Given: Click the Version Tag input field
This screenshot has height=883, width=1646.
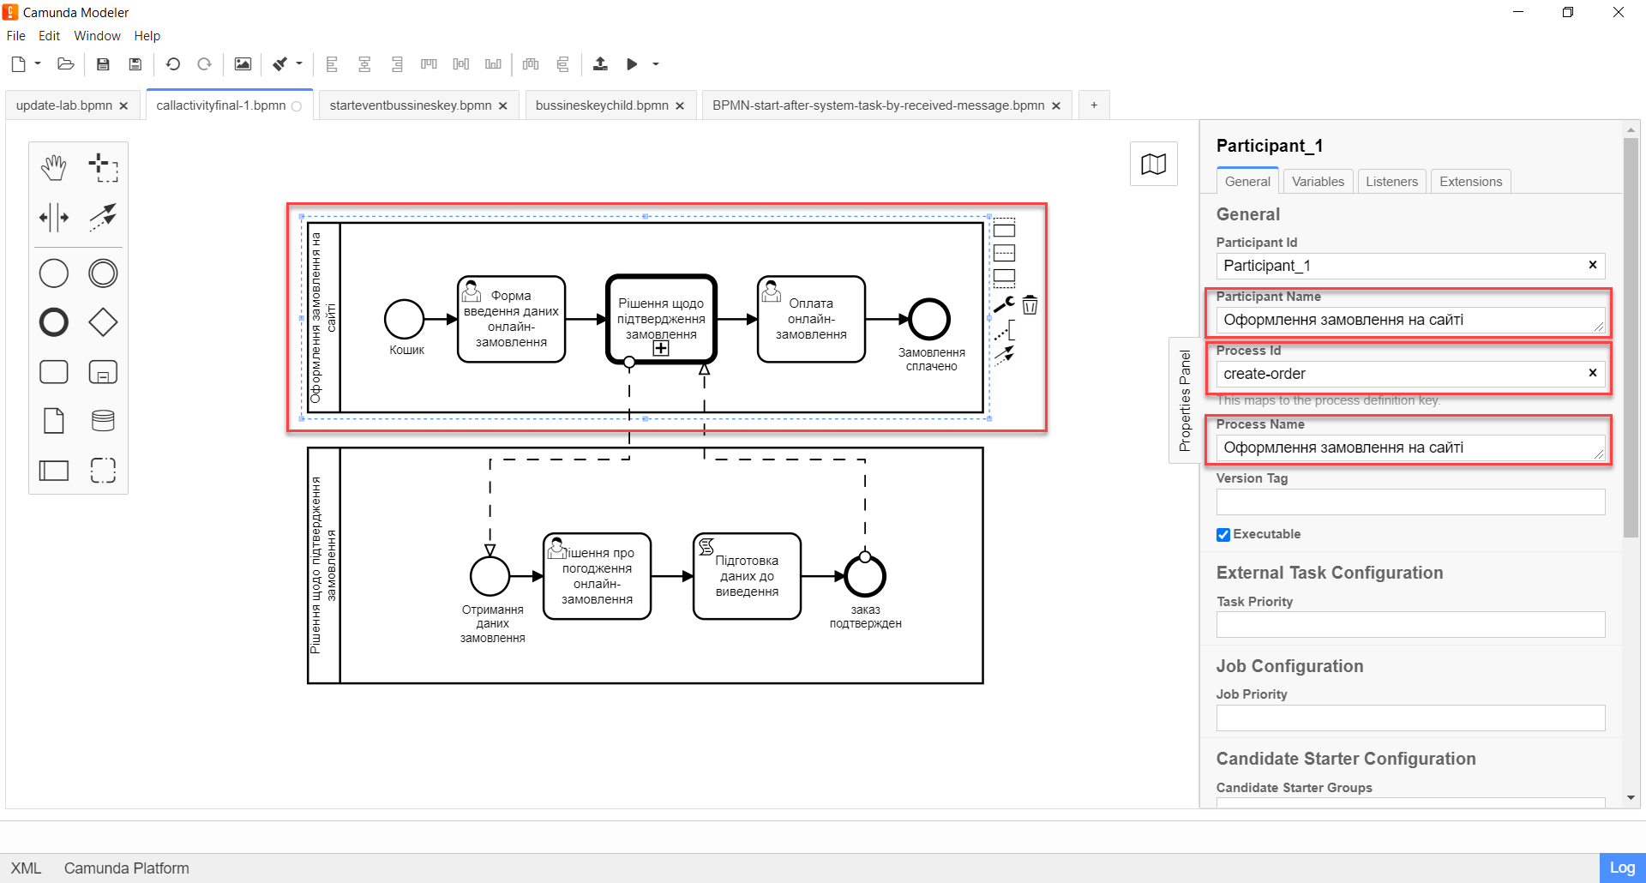Looking at the screenshot, I should pos(1410,502).
